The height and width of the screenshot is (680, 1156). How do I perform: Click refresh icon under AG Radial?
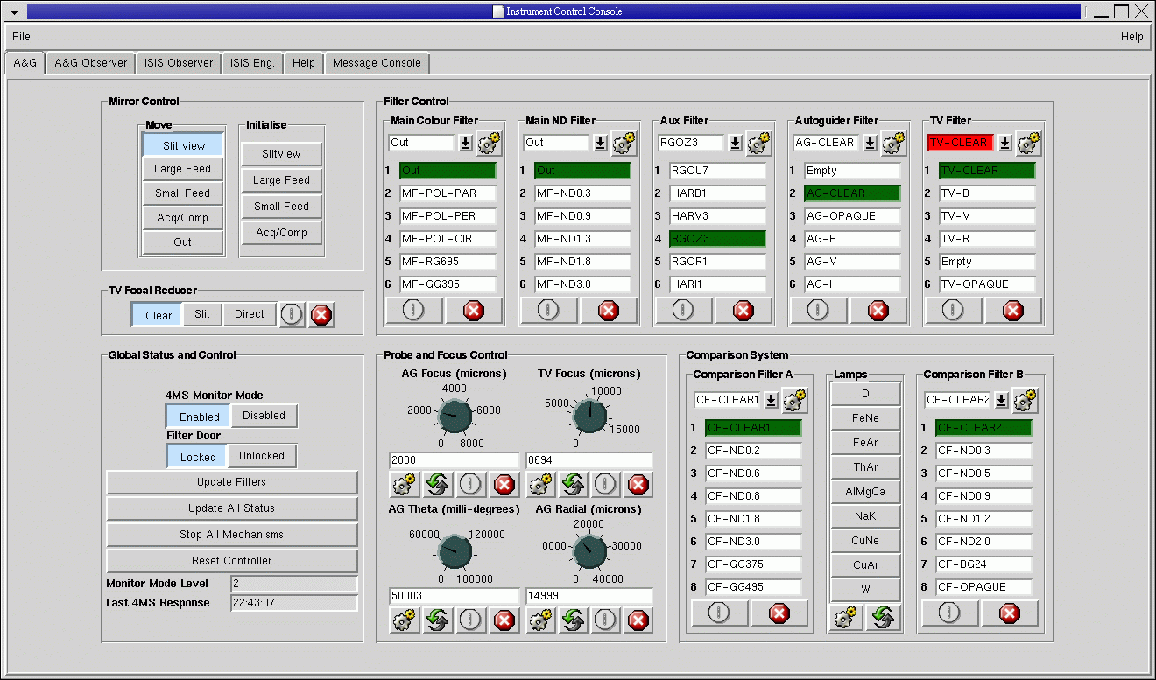[x=573, y=620]
